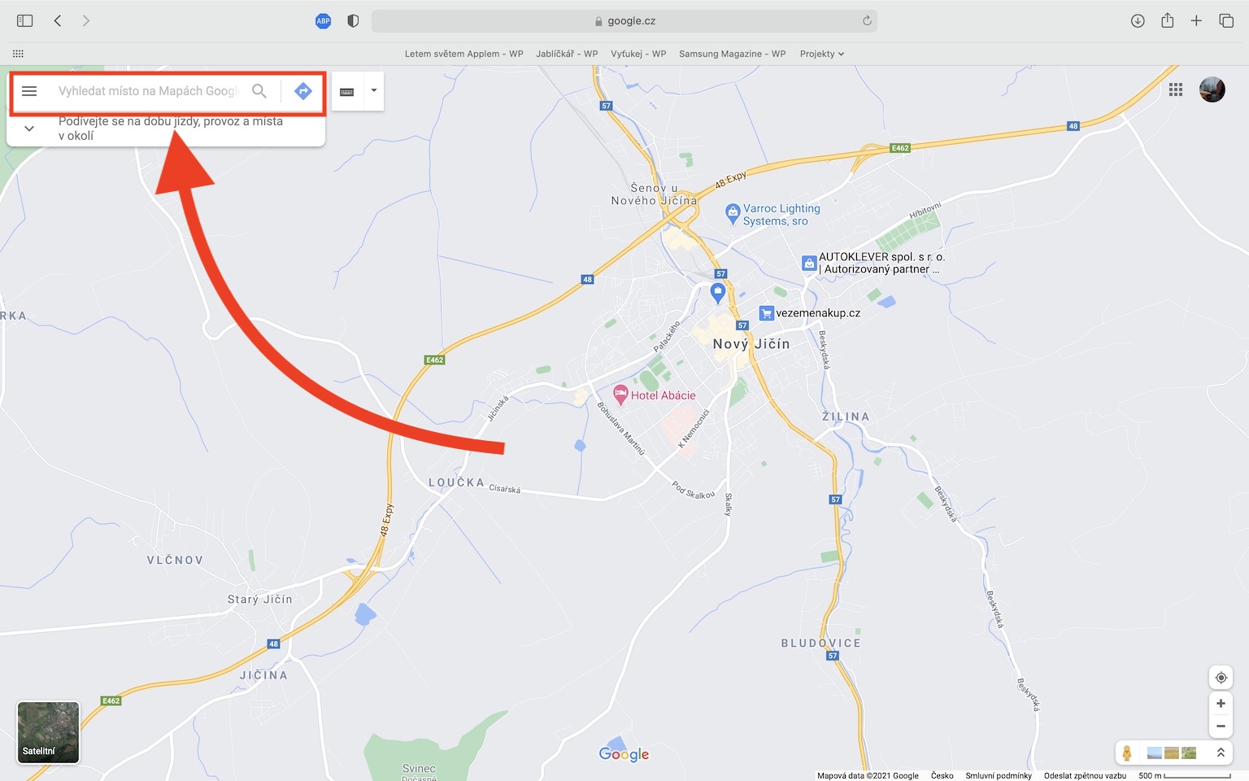Toggle the AdBlock Plus extension
Screen dimensions: 1249x781
323,21
